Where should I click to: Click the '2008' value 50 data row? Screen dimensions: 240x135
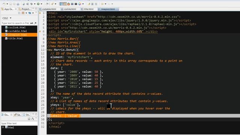[x=78, y=72]
